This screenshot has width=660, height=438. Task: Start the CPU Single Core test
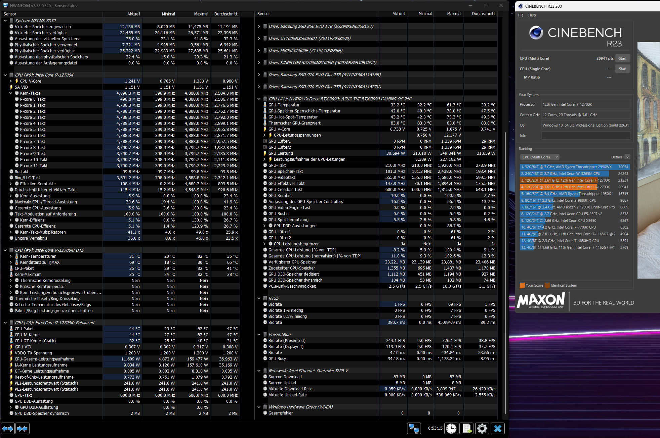(x=622, y=69)
